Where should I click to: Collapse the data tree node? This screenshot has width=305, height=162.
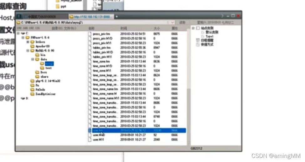[33, 59]
